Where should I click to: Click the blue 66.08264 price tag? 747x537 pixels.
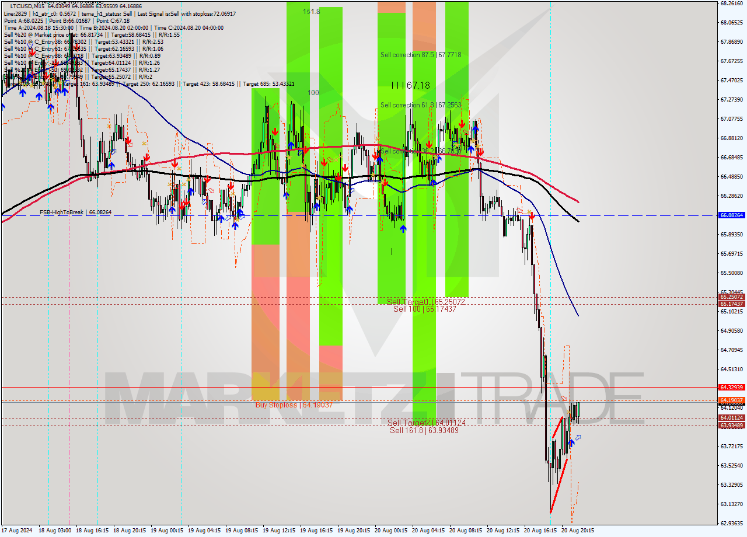pyautogui.click(x=732, y=215)
